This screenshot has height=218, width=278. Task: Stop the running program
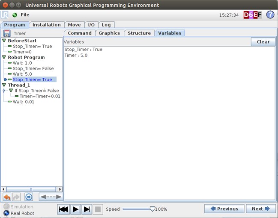tap(98, 209)
